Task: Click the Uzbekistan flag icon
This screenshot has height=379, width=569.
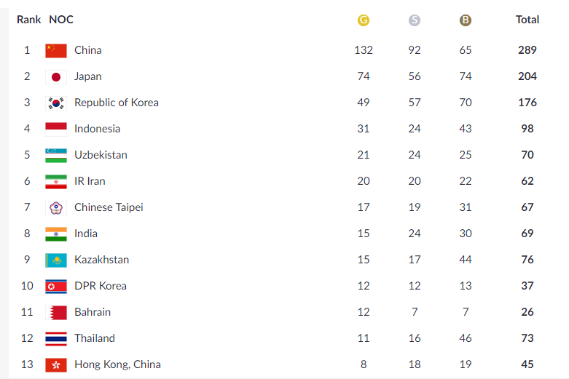Action: click(x=56, y=156)
